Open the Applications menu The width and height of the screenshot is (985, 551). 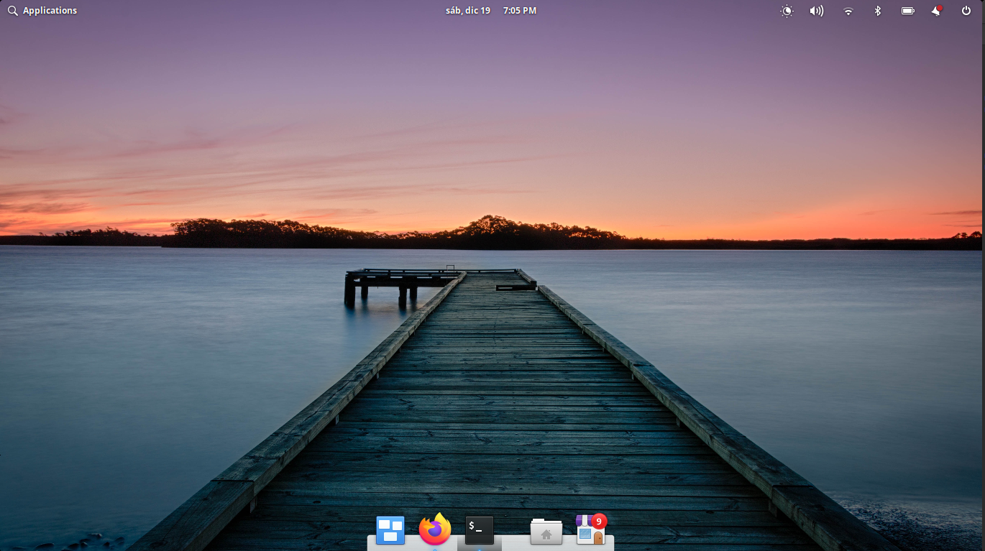pos(49,10)
